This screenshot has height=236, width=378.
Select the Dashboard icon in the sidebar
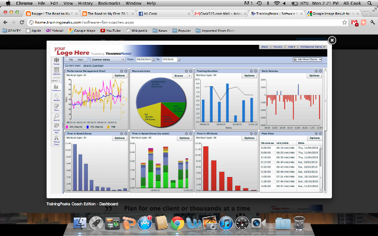56,88
